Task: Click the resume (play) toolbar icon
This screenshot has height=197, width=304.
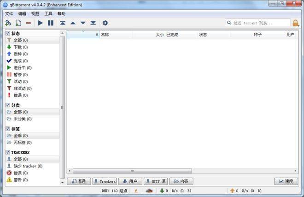Action: (x=41, y=23)
